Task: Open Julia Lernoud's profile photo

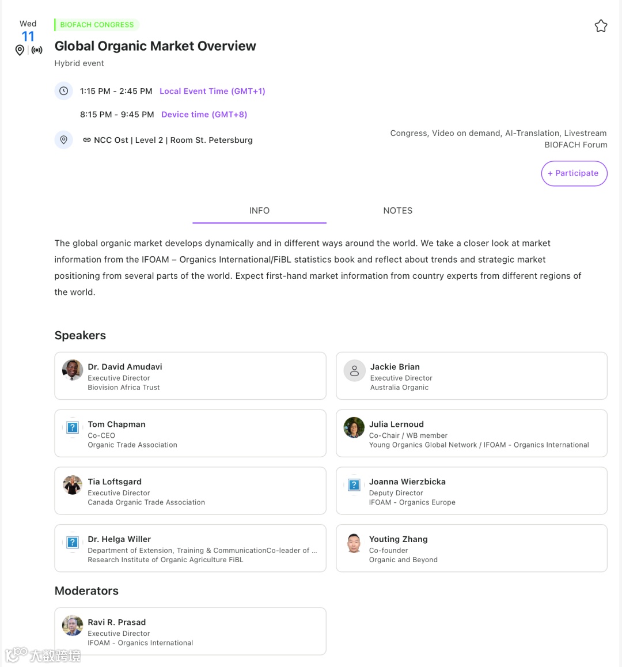Action: (x=354, y=427)
